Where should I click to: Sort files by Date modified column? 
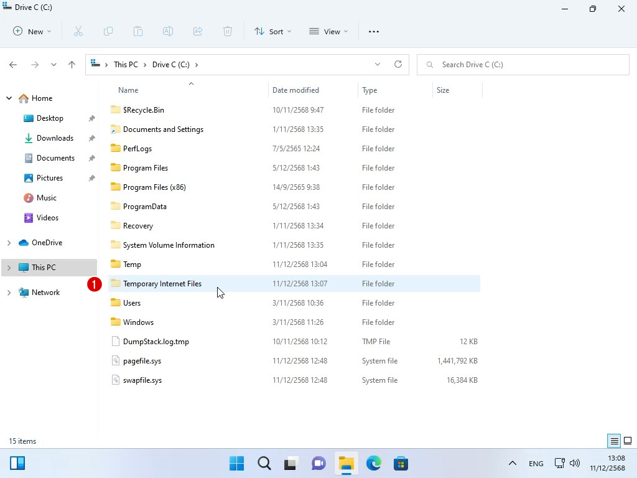tap(295, 90)
